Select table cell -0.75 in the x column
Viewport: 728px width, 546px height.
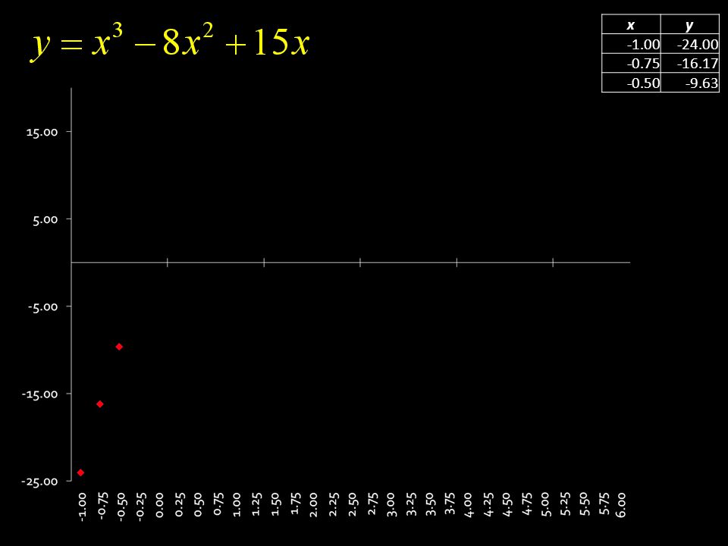tap(631, 63)
